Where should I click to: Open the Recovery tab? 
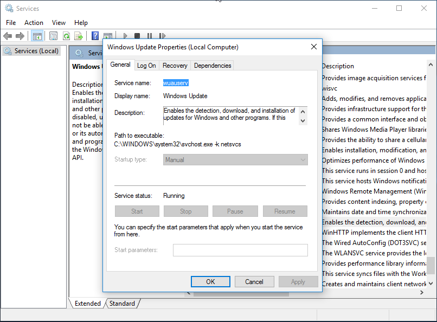(x=175, y=66)
